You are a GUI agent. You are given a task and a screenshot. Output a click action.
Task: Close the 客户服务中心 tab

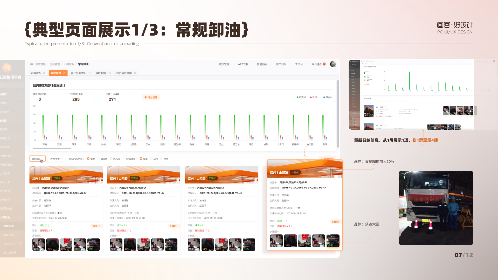click(x=89, y=73)
